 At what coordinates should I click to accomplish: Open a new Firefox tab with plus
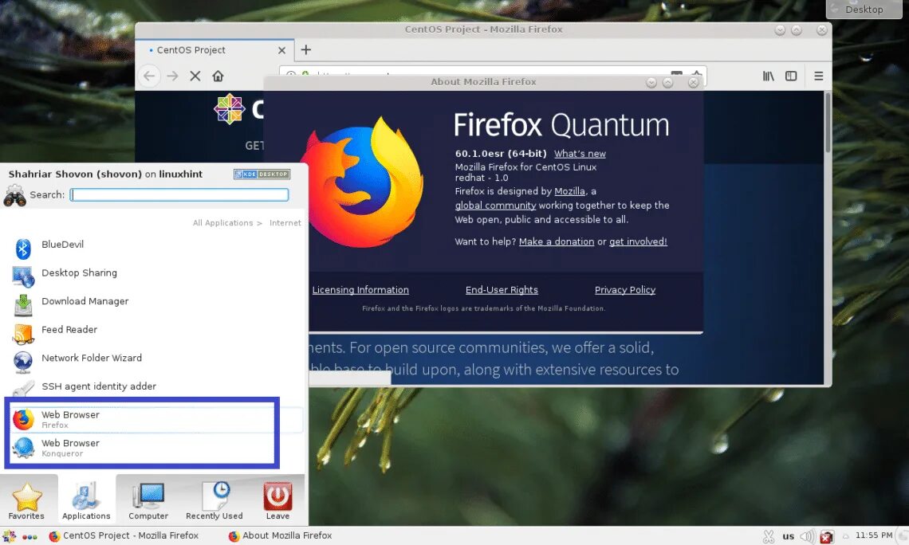tap(306, 50)
